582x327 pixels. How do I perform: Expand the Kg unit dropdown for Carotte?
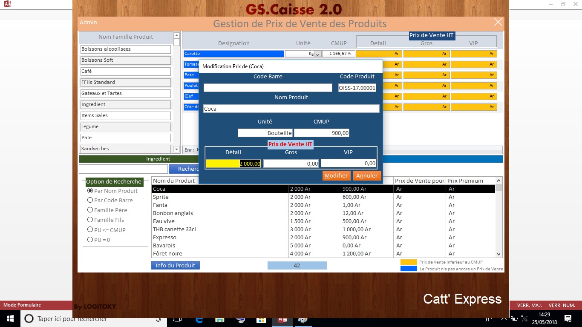click(317, 54)
